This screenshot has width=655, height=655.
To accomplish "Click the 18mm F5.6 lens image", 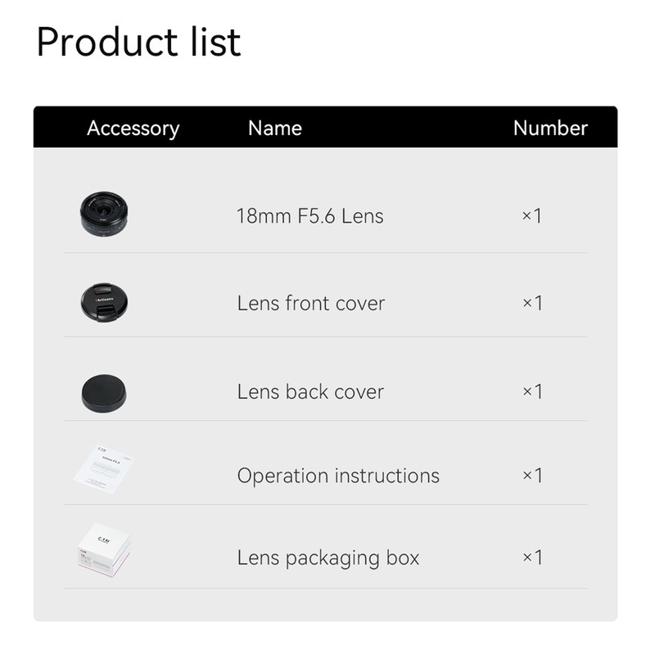I will pyautogui.click(x=104, y=215).
